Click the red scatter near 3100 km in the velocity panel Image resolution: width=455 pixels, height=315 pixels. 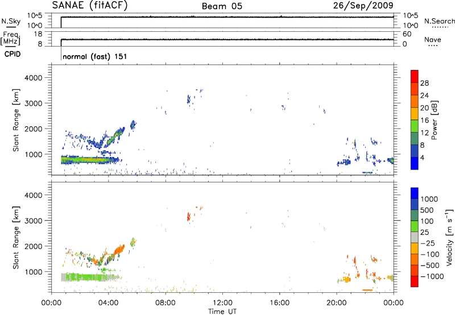(x=189, y=216)
